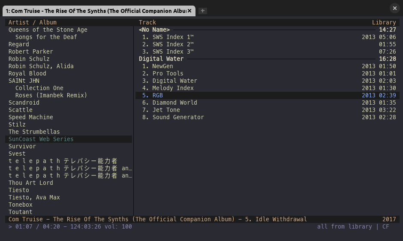This screenshot has width=403, height=241.
Task: Select artist Tiesto, Ava Max
Action: pyautogui.click(x=34, y=197)
